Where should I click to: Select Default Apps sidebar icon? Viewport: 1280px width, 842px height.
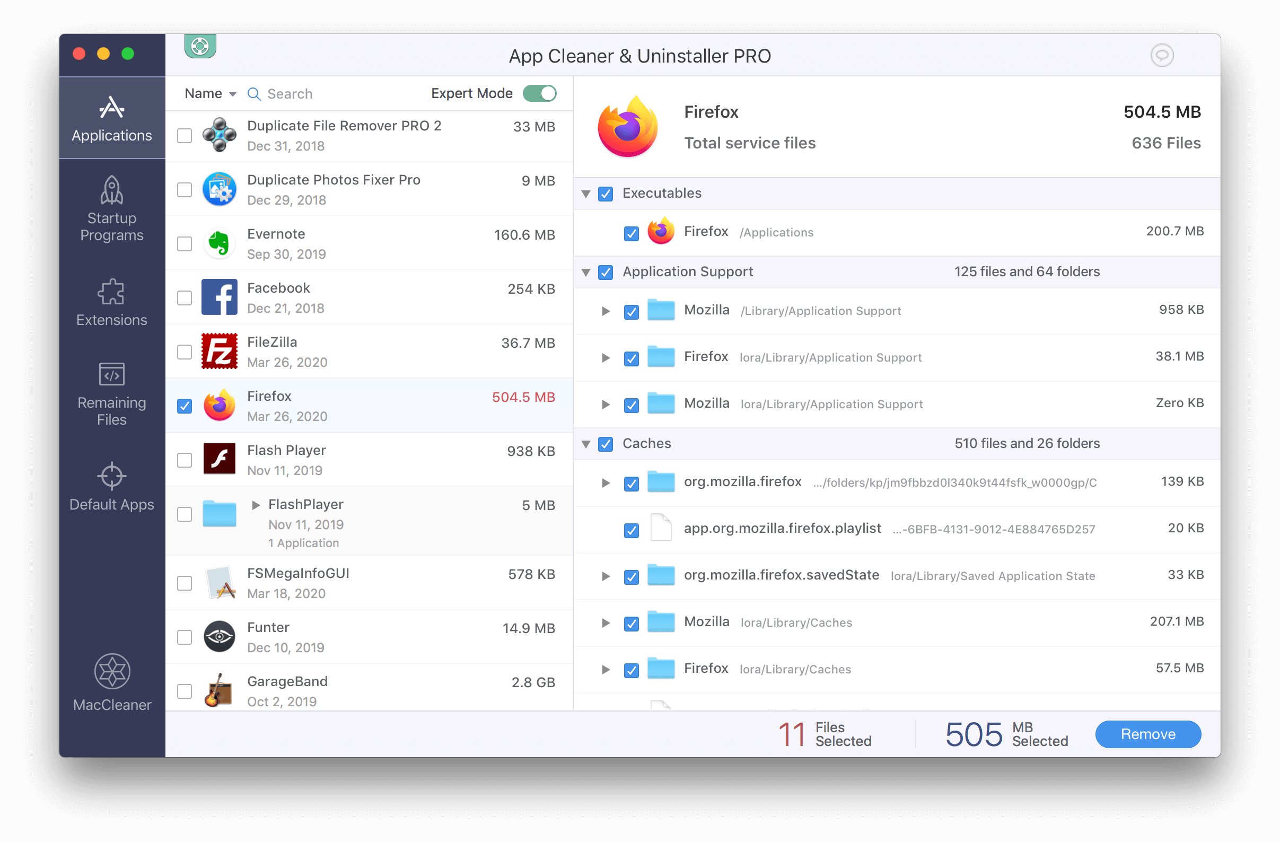point(111,476)
